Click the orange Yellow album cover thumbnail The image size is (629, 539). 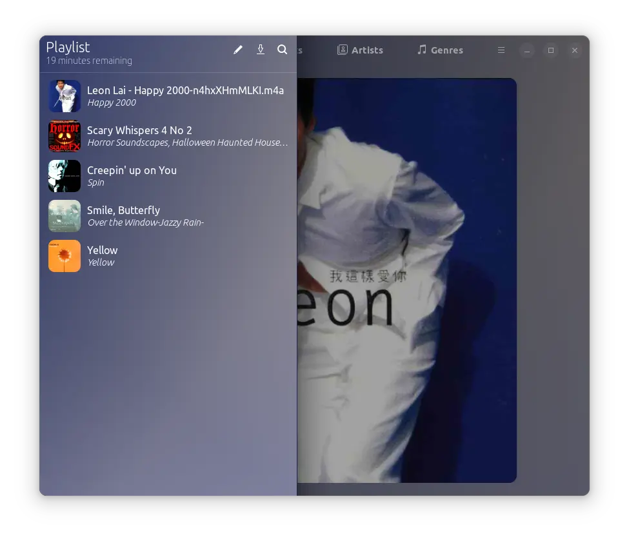65,256
